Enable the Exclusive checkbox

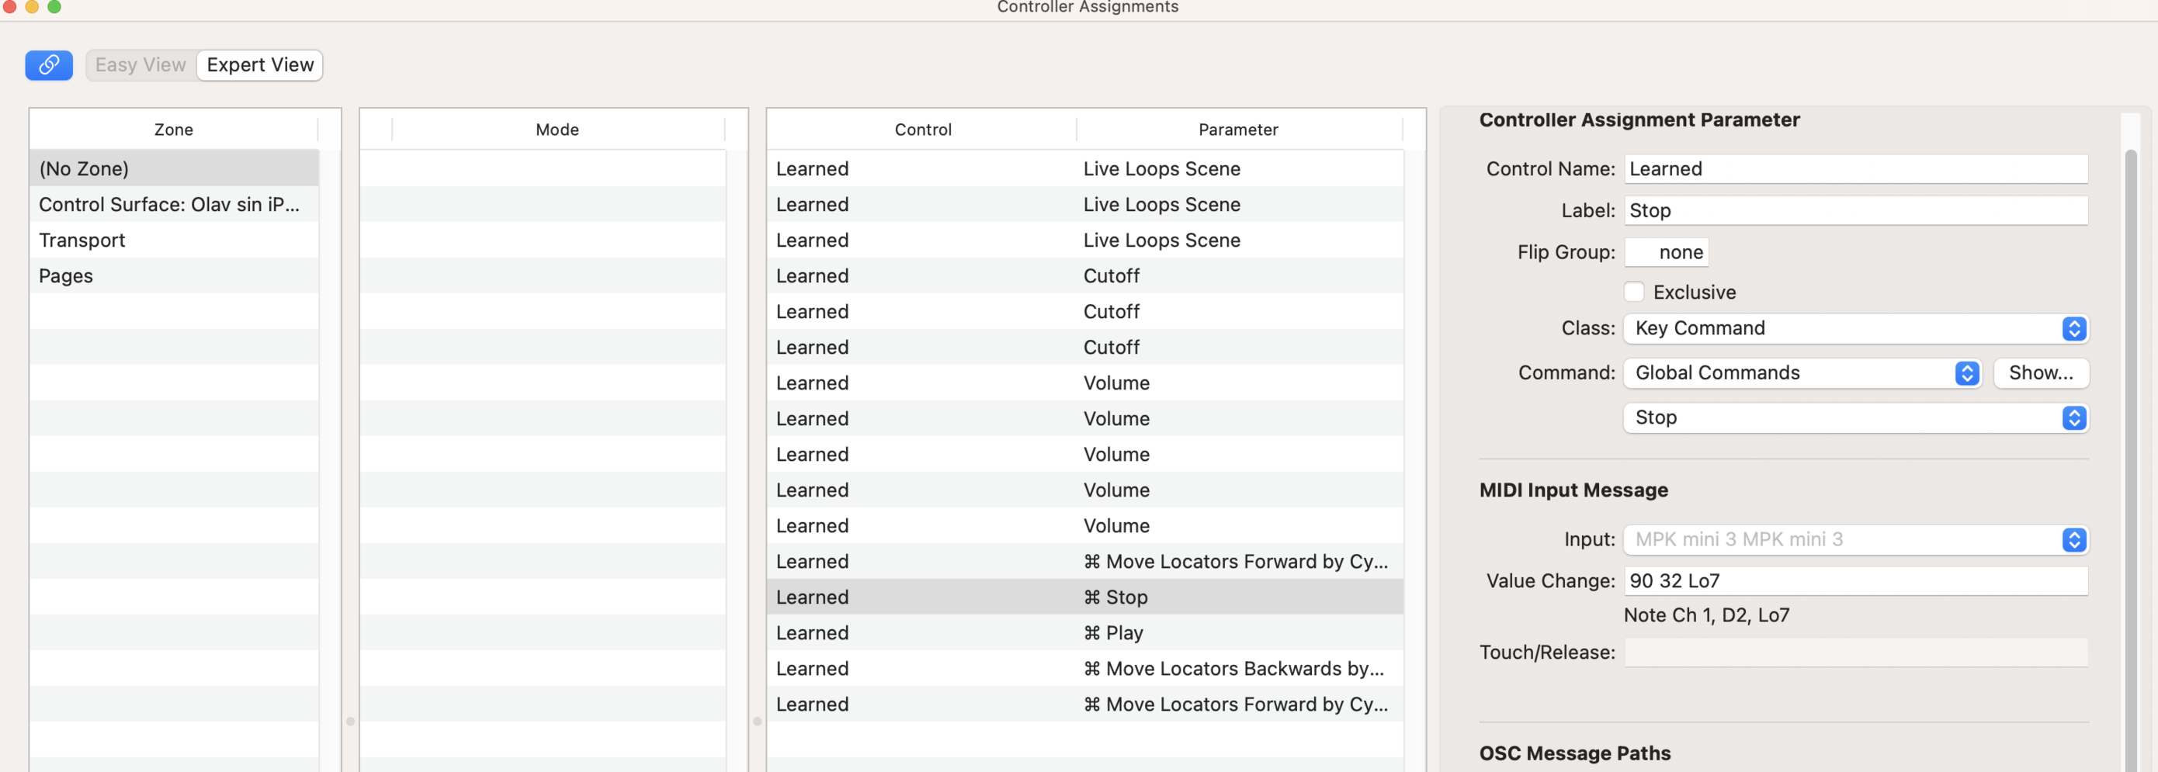[x=1633, y=292]
